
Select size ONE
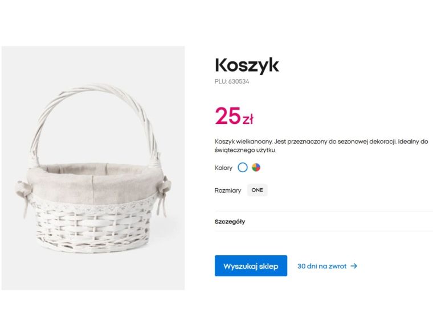click(x=257, y=190)
